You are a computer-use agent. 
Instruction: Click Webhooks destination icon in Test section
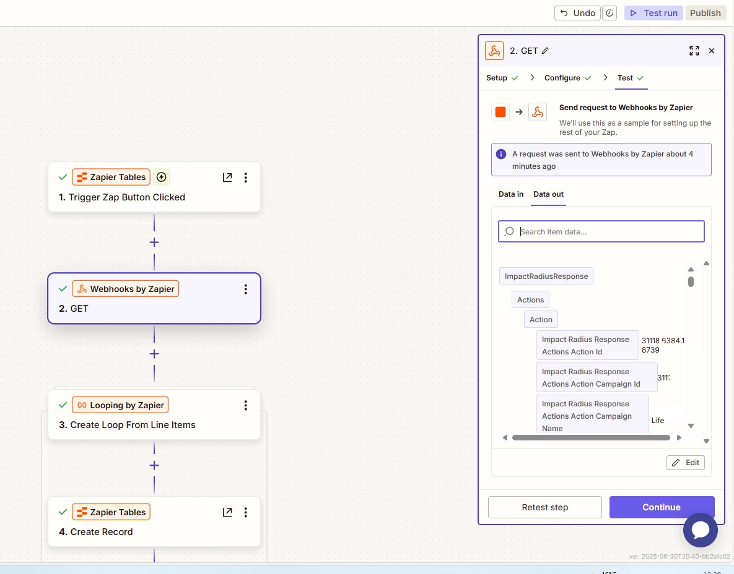click(538, 112)
